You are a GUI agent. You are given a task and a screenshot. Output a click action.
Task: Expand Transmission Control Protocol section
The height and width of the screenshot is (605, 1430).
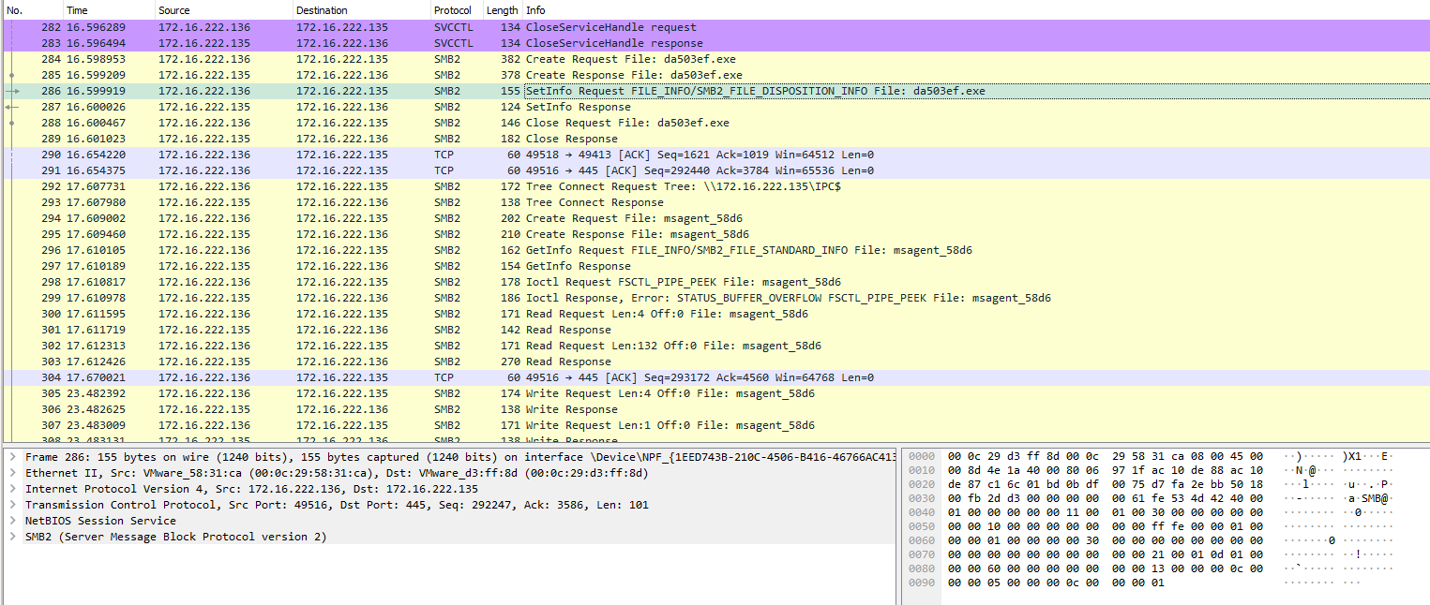tap(11, 505)
